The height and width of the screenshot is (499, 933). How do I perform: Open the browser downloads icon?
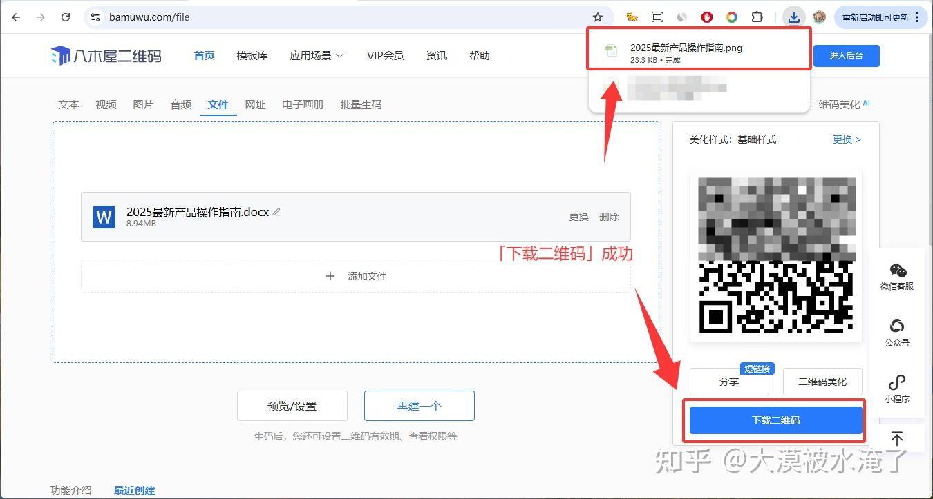pyautogui.click(x=794, y=17)
